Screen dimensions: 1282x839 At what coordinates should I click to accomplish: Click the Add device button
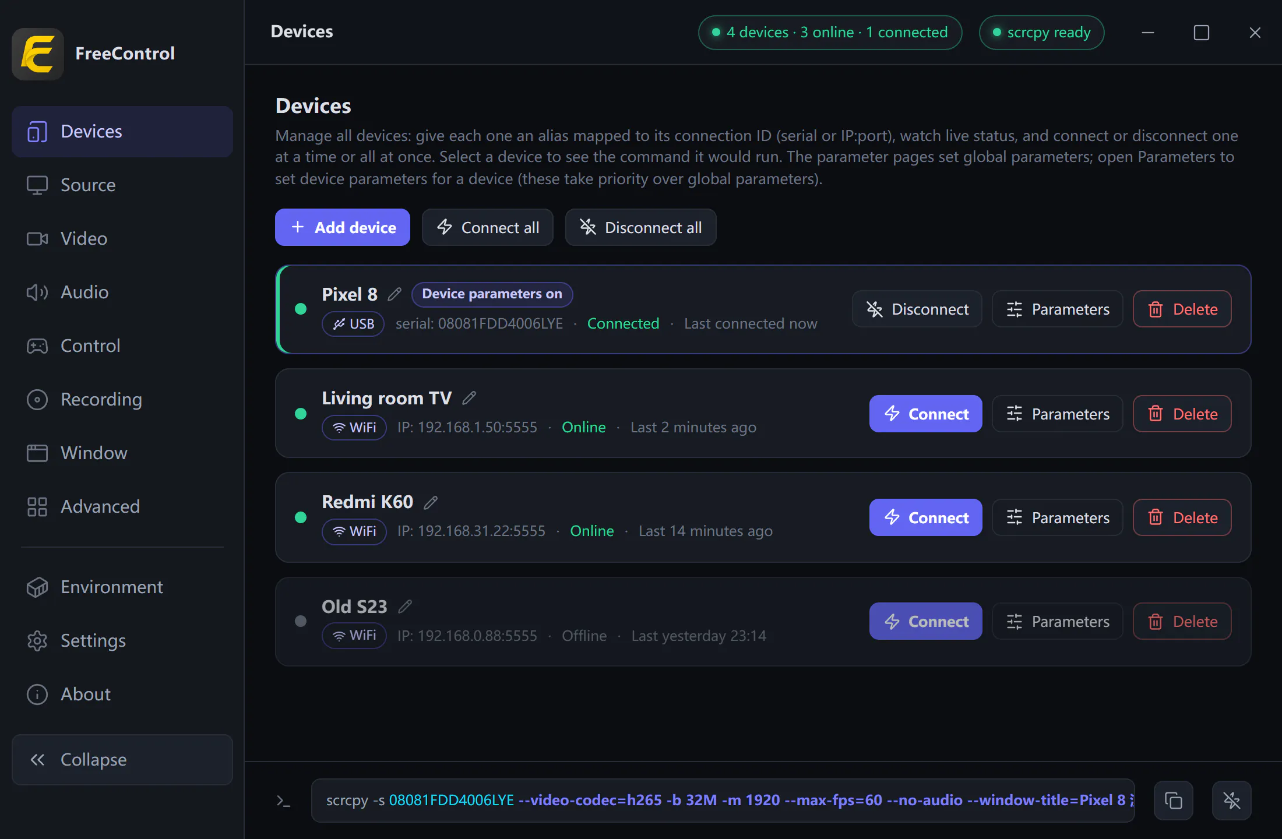(343, 227)
